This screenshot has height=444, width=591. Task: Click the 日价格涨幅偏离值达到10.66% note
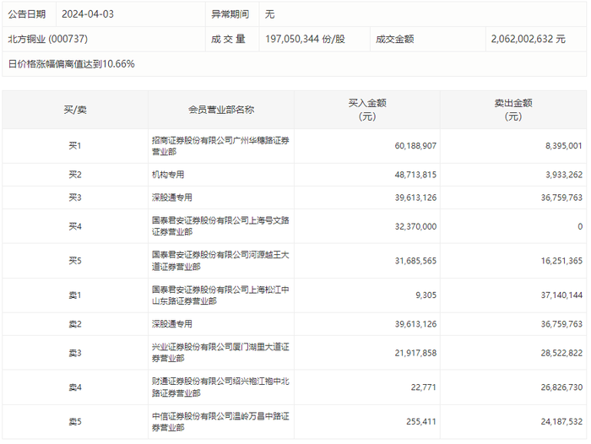click(71, 64)
